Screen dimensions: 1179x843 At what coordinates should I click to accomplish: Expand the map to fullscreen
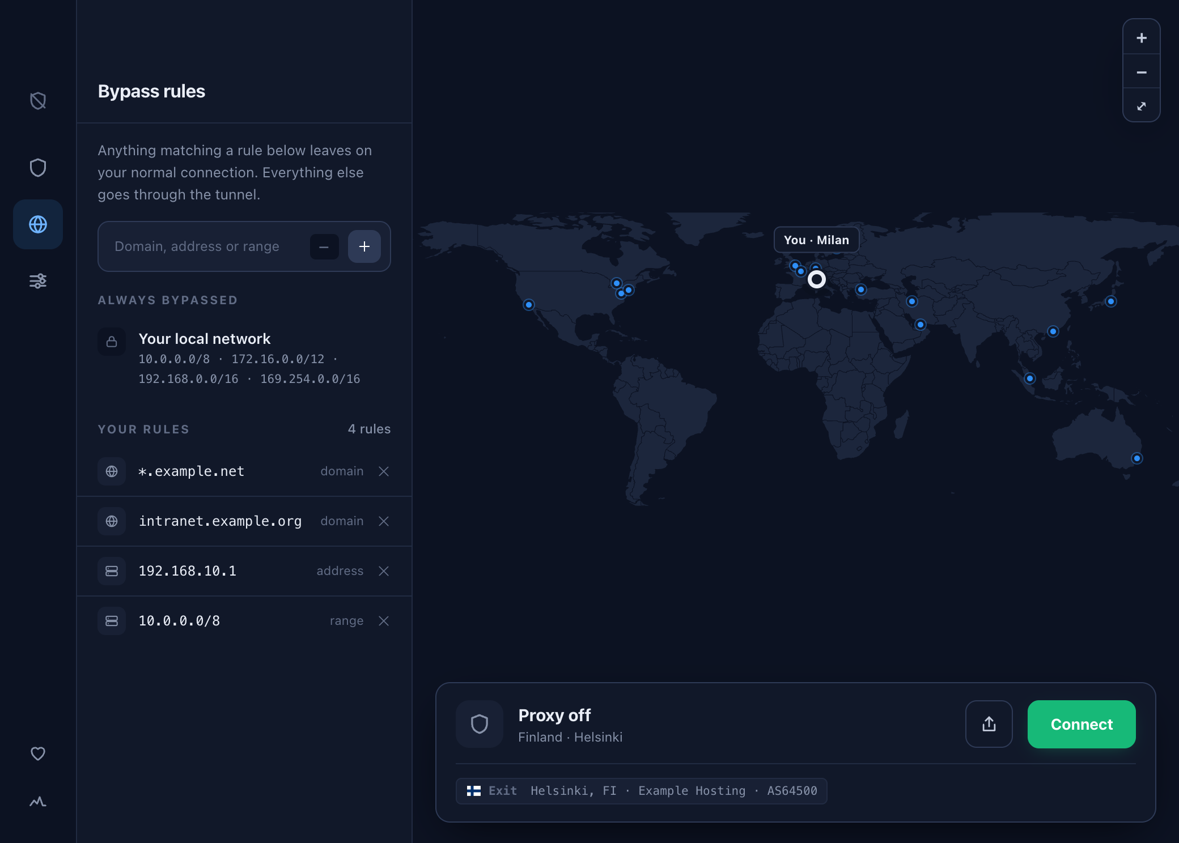(x=1142, y=106)
